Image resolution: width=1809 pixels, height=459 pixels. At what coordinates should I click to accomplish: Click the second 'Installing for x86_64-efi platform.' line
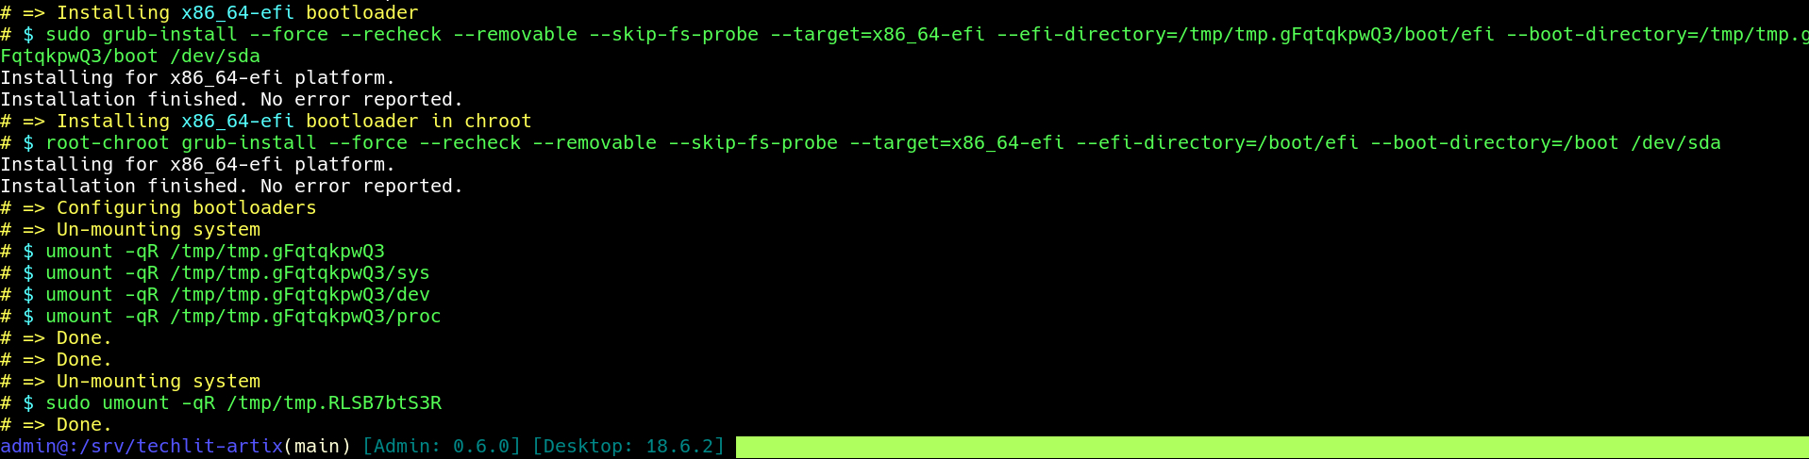tap(198, 165)
